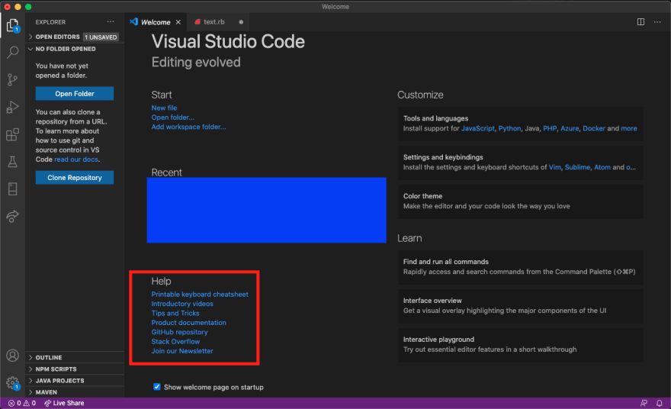Open the Accounts icon in activity bar
This screenshot has height=409, width=671.
13,356
